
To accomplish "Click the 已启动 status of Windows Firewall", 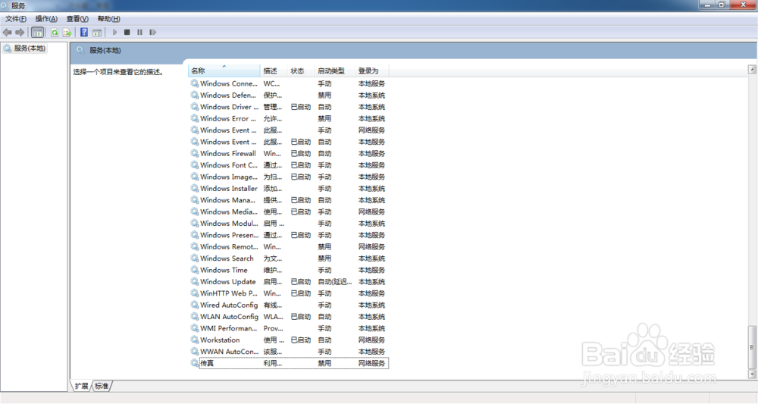I will tap(301, 154).
